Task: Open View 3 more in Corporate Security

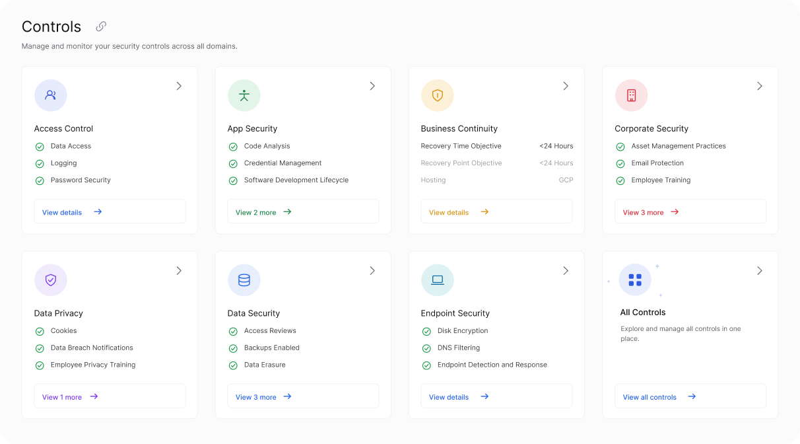Action: (690, 211)
